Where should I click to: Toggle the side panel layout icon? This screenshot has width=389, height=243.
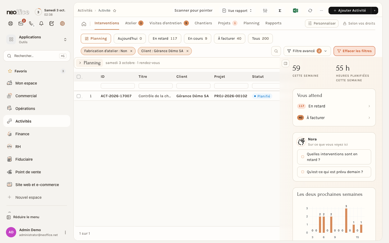(x=286, y=63)
